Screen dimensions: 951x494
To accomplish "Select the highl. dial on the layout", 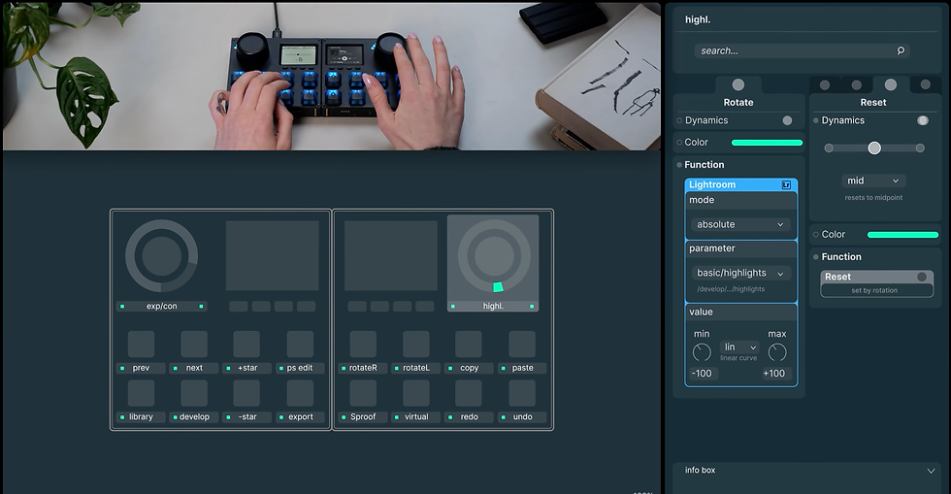I will [x=494, y=256].
